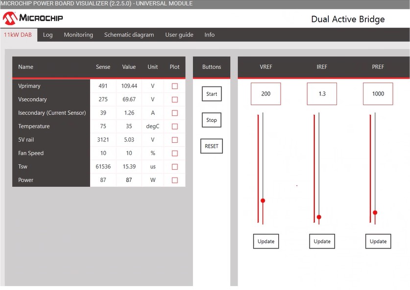
Task: Click the VREF column header
Action: tap(266, 67)
